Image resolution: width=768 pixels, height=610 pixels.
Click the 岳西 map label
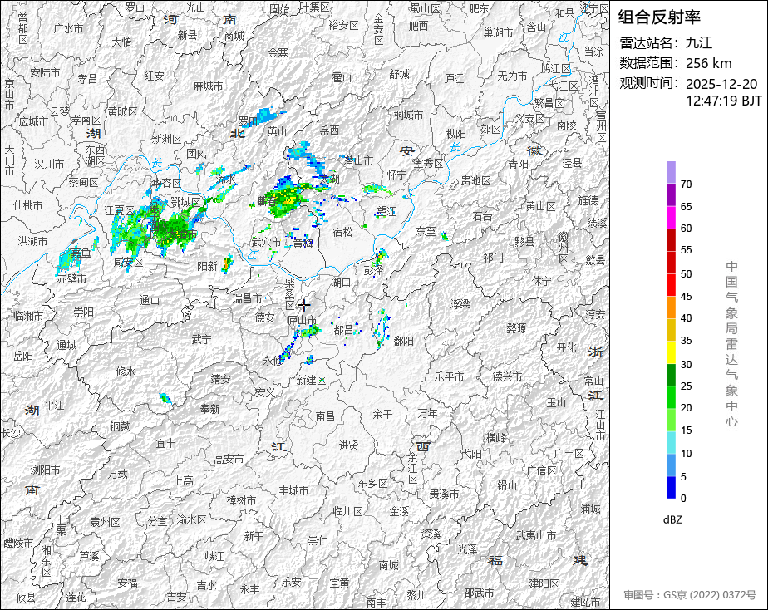point(329,130)
